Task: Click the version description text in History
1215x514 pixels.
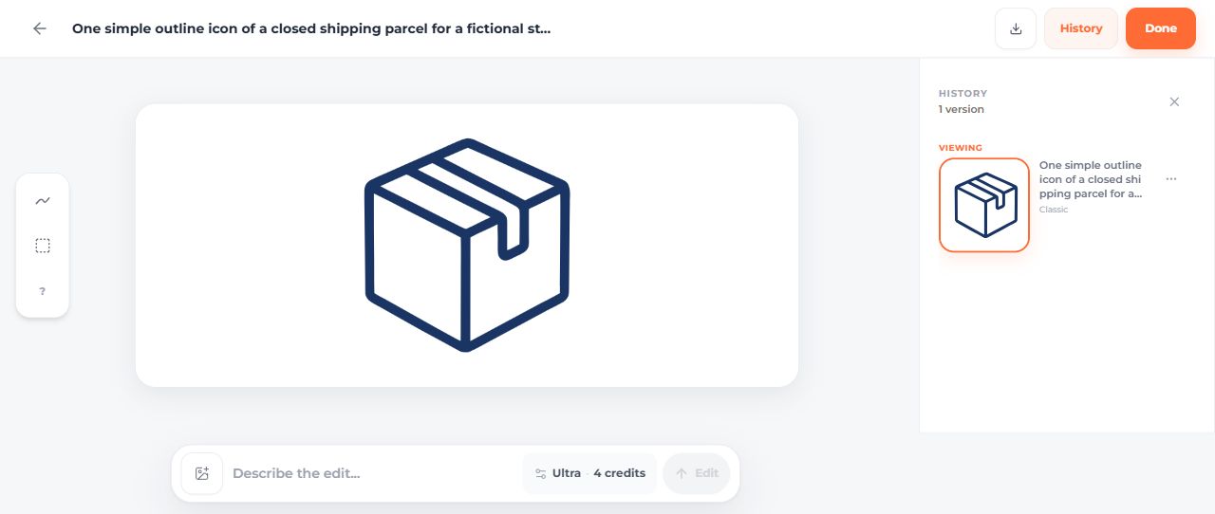Action: (x=1092, y=179)
